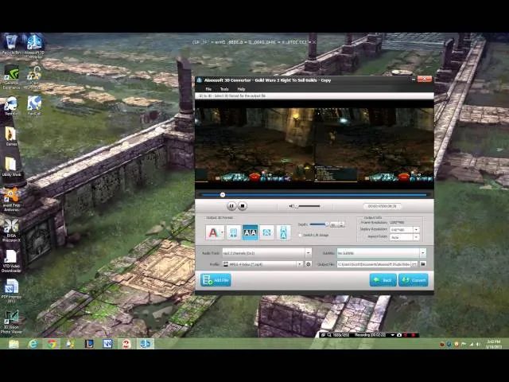Click the Depth value stepper
Screen dimensions: 509x382
click(341, 224)
